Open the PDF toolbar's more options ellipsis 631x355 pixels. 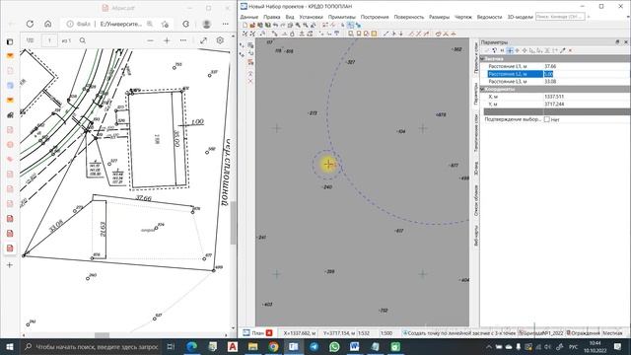click(183, 40)
